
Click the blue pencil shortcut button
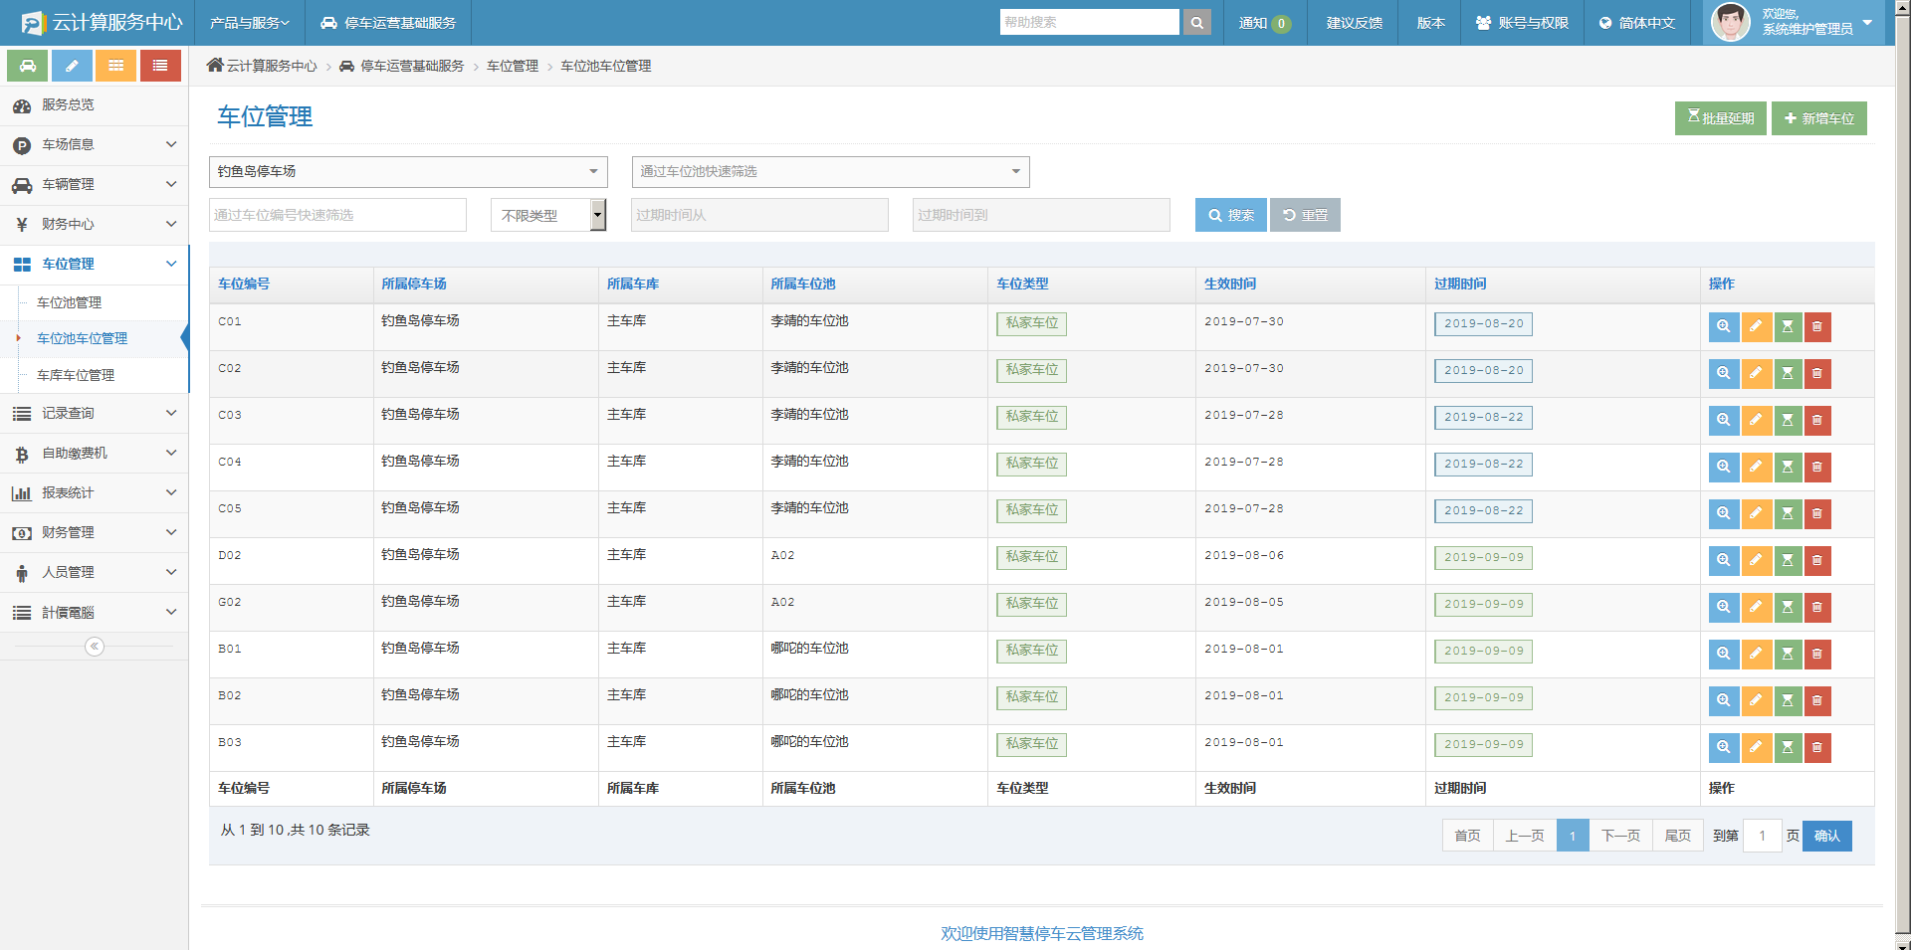click(x=72, y=66)
